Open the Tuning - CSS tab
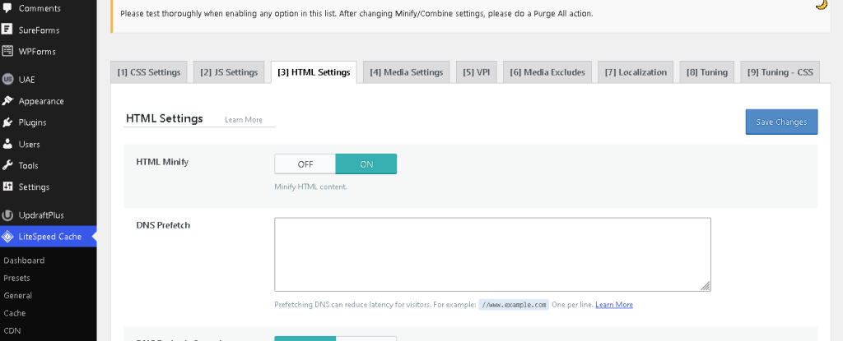This screenshot has height=341, width=843. (780, 72)
